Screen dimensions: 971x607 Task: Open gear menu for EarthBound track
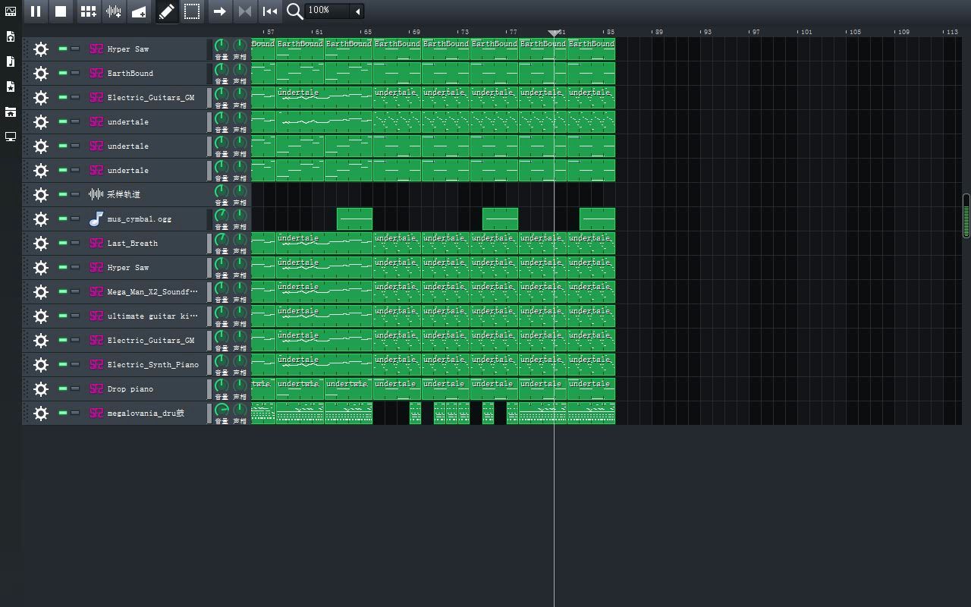pyautogui.click(x=41, y=74)
